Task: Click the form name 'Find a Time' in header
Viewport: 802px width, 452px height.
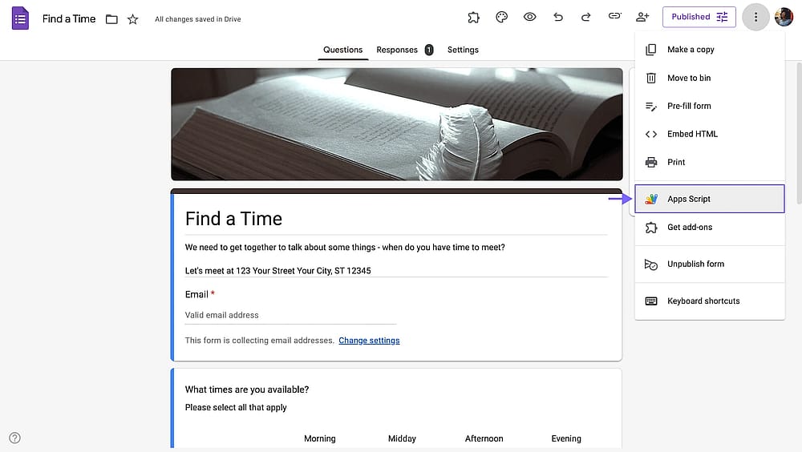Action: (69, 19)
